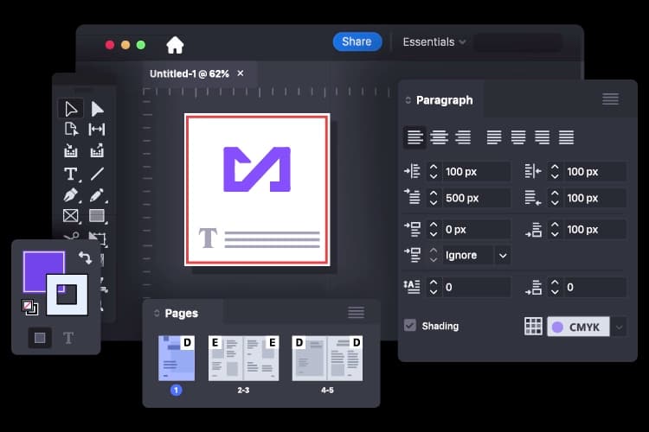649x432 pixels.
Task: Apply formatting to container
Action: 40,338
